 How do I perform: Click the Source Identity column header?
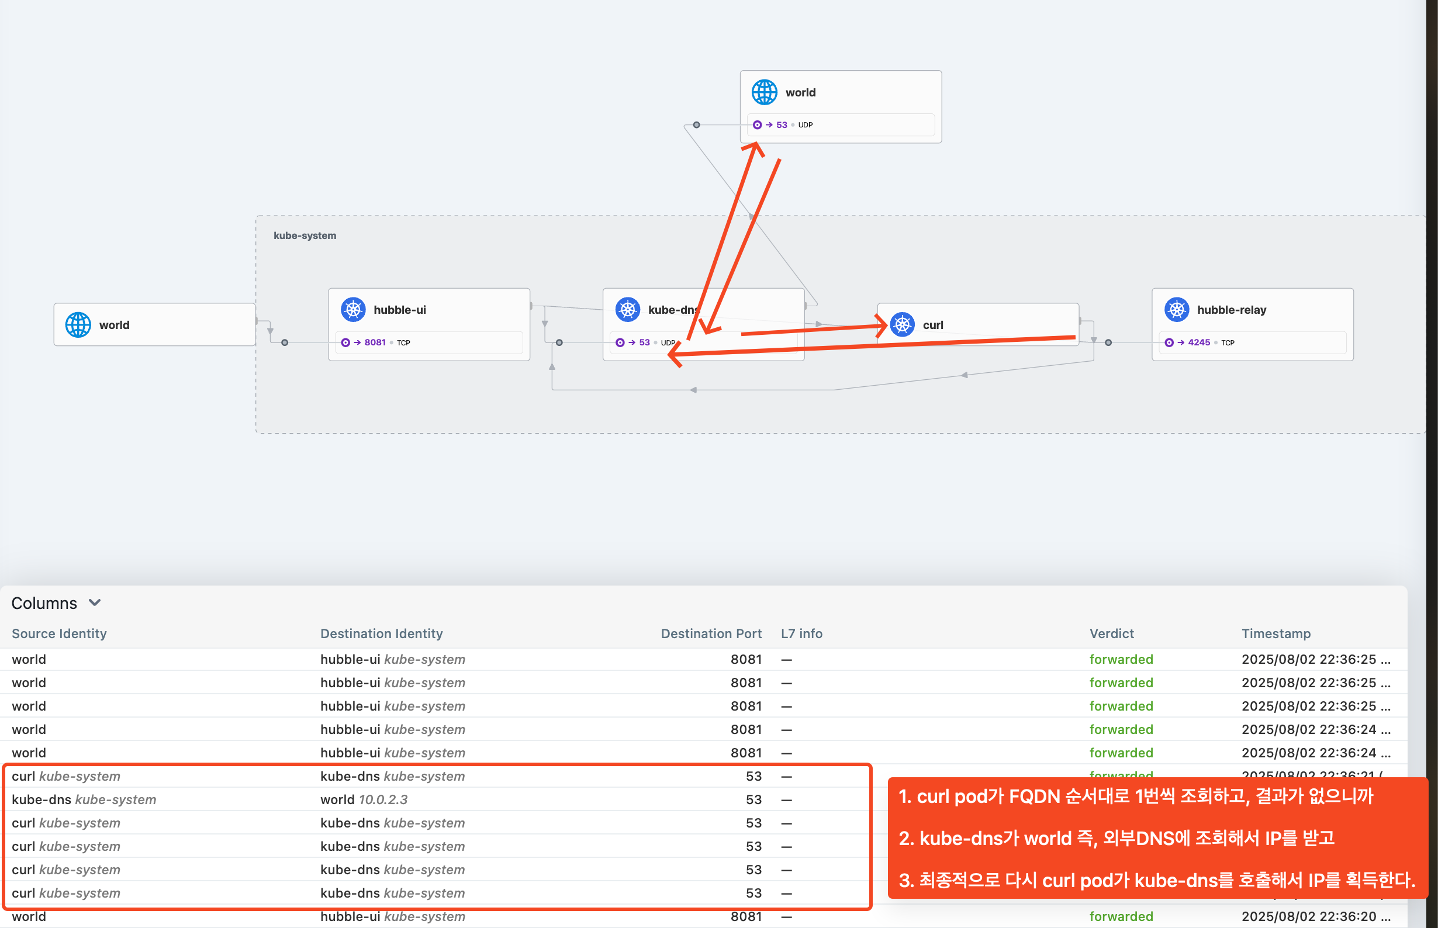(x=59, y=633)
